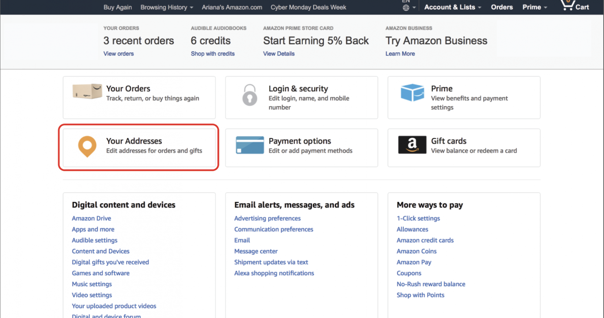Open Content and Devices link
604x318 pixels.
click(101, 251)
